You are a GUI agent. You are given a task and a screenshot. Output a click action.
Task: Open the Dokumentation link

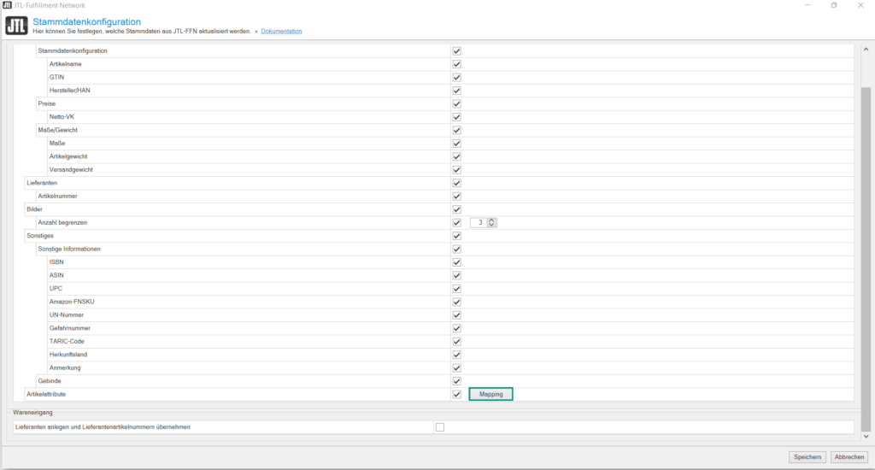281,32
